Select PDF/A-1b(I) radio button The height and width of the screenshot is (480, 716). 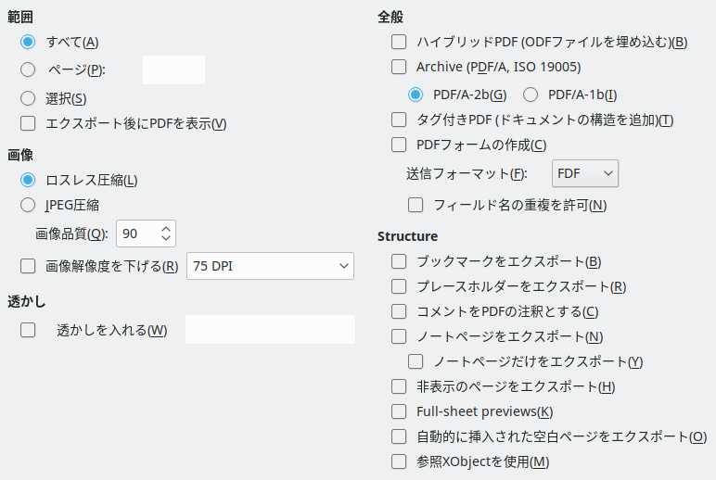531,95
